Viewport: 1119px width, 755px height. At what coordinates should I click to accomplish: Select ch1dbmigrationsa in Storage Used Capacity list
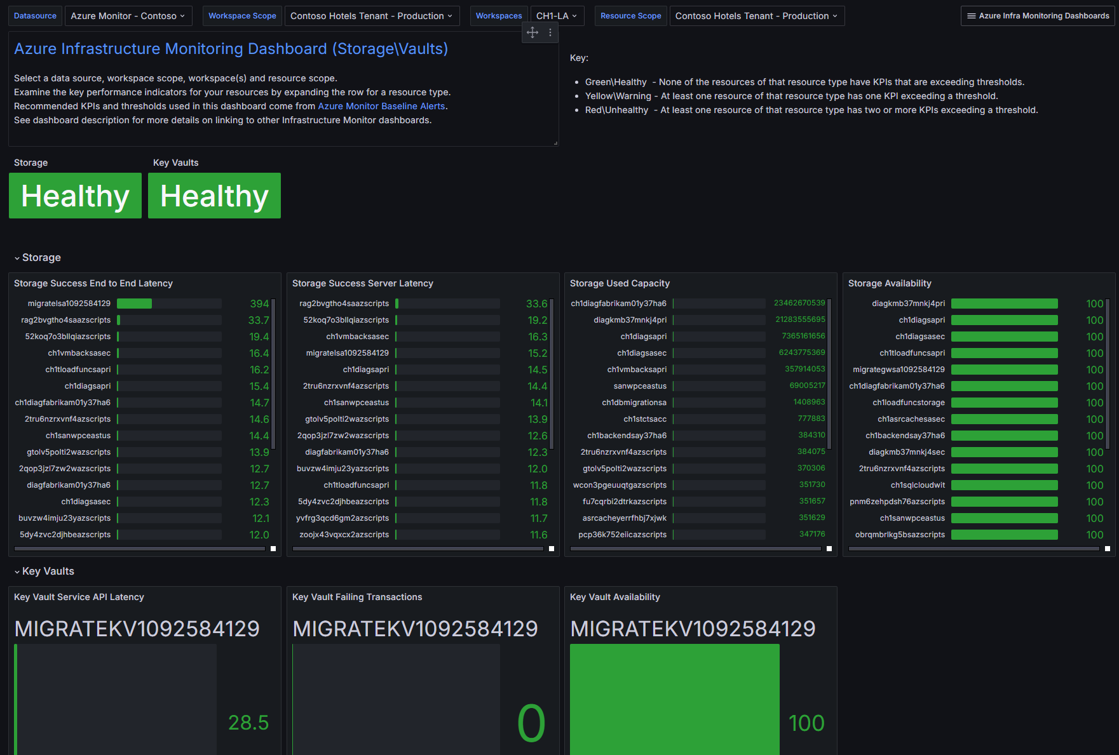(x=634, y=403)
